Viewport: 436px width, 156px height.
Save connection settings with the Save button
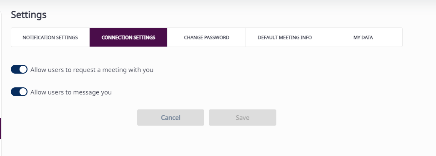click(243, 117)
